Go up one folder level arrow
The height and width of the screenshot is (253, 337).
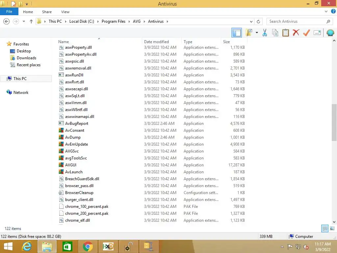point(31,21)
